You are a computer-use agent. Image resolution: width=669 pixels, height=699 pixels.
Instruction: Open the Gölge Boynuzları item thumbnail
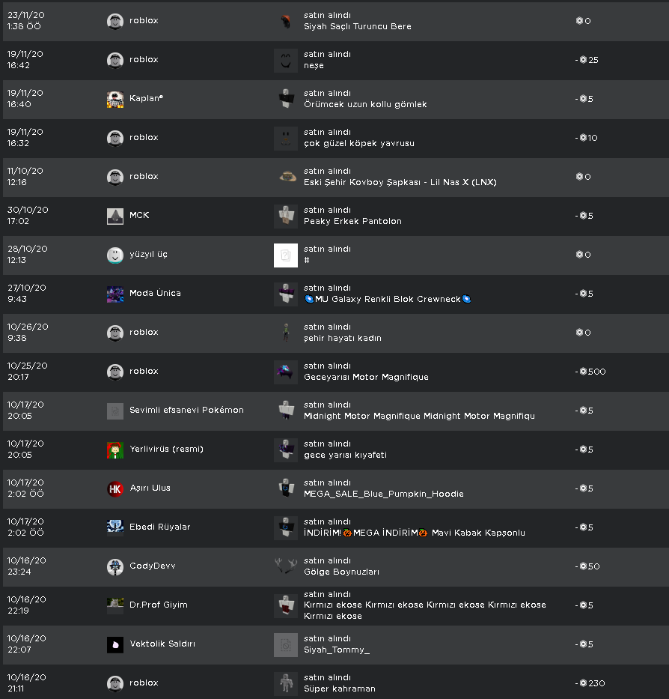(286, 566)
